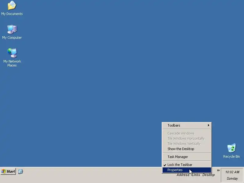Screen dimensions: 244x183
Task: Open the Start menu
Action: 8,171
